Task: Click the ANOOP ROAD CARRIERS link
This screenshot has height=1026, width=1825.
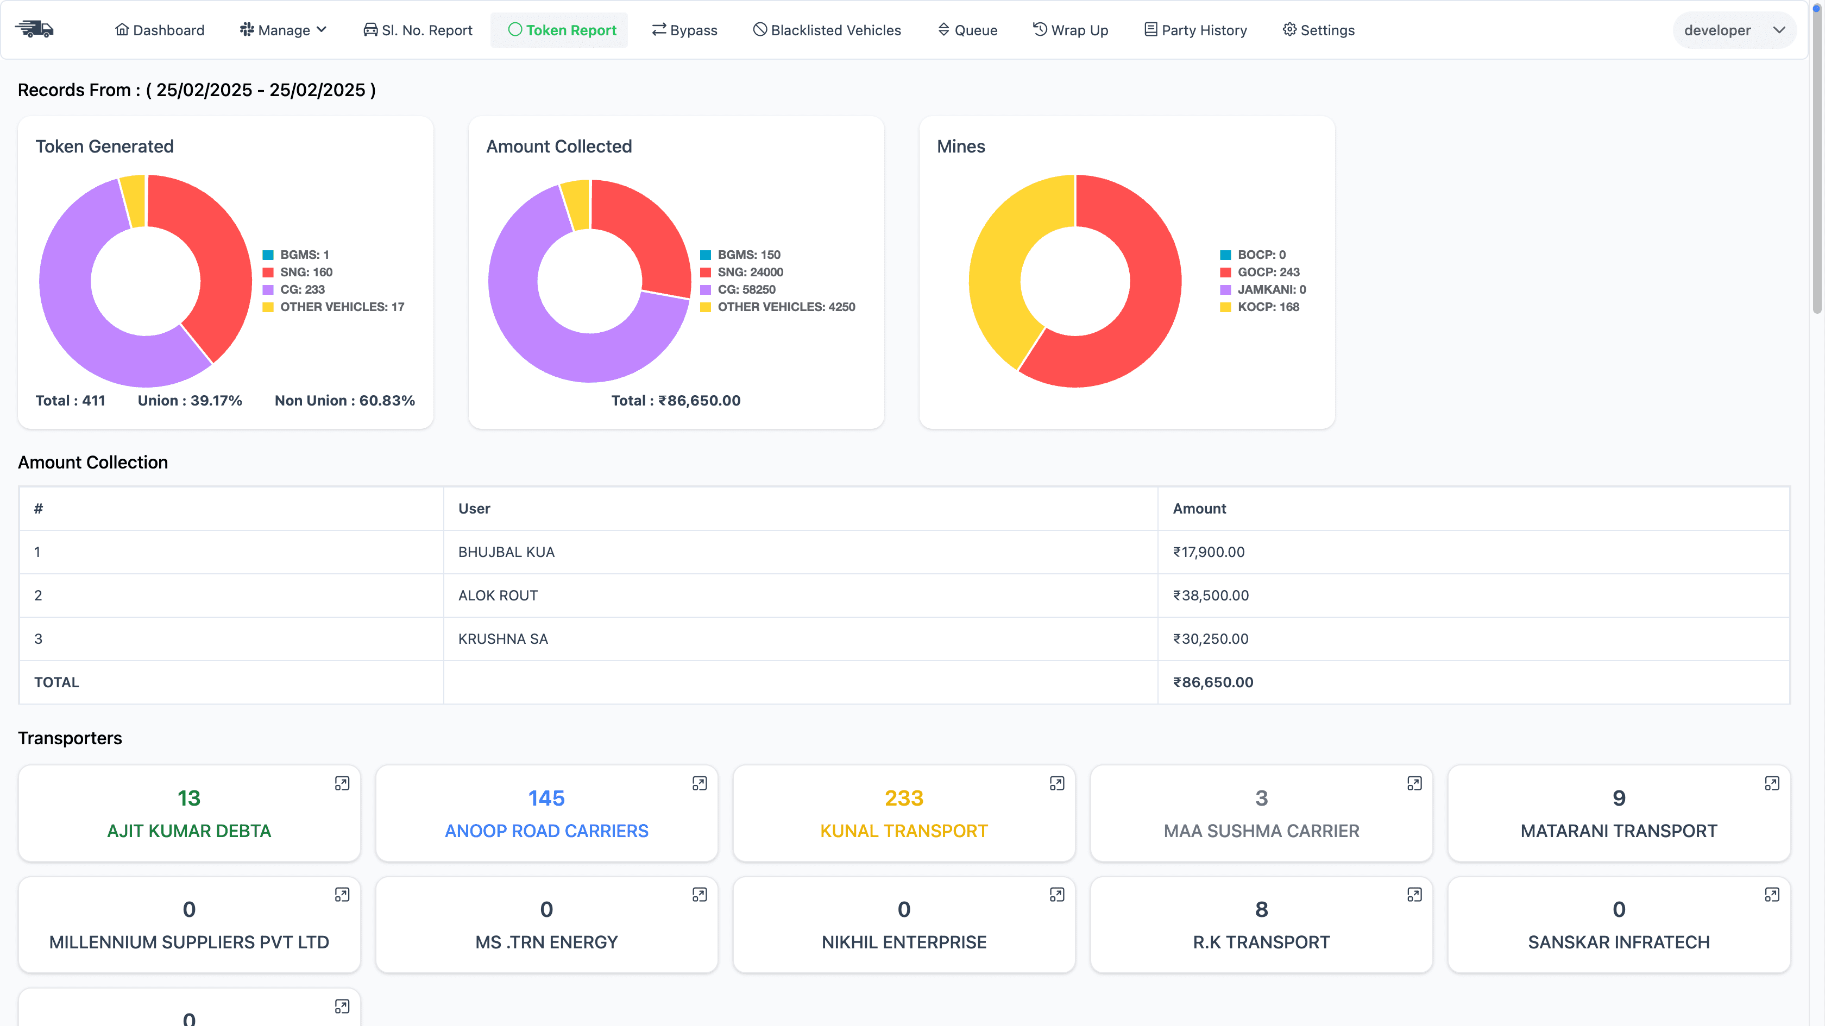Action: (x=546, y=831)
